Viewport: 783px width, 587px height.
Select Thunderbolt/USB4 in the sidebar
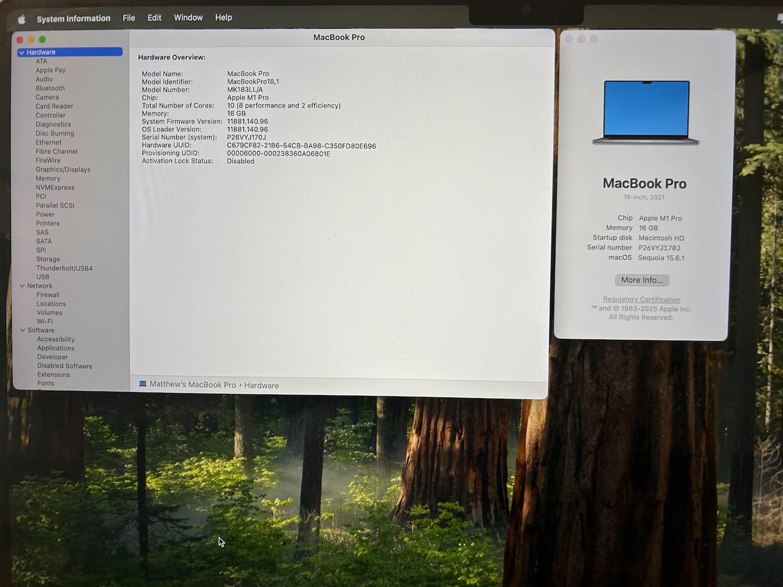64,268
